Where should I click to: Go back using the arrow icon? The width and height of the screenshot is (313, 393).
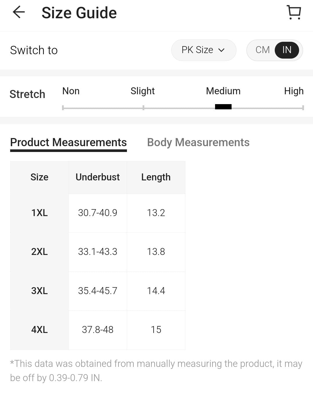click(19, 12)
